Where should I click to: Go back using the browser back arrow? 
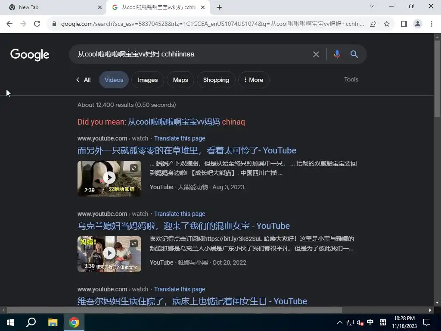click(9, 24)
